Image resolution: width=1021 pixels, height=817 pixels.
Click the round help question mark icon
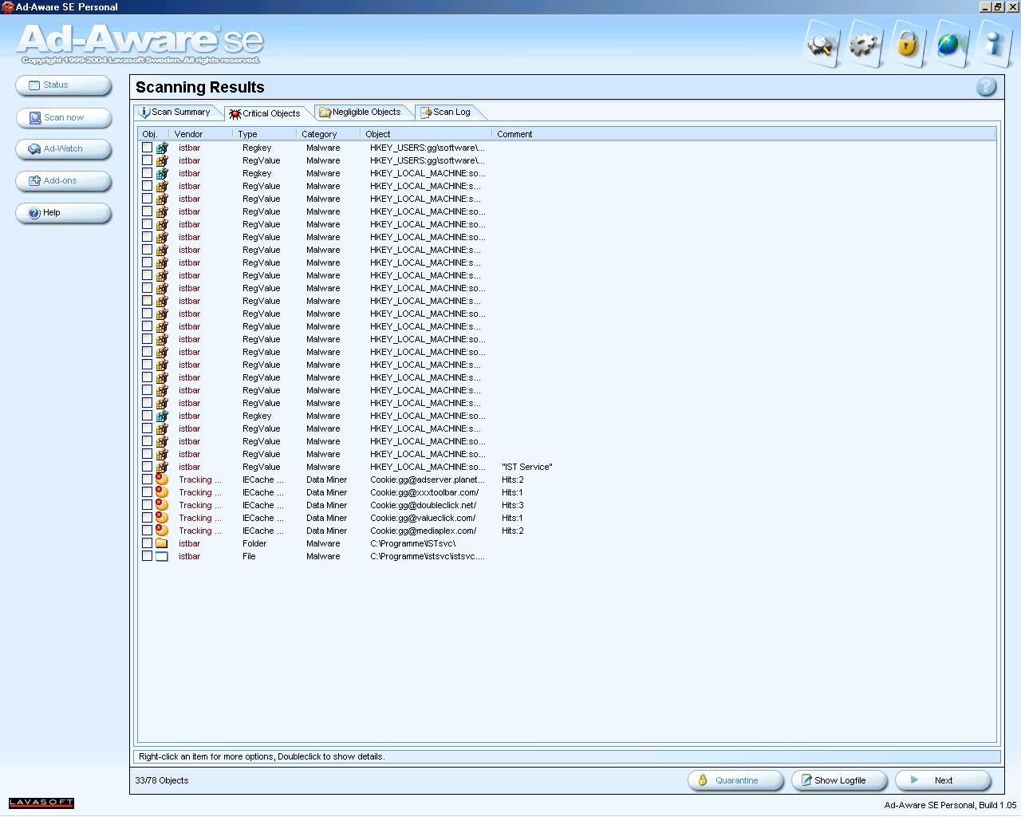tap(986, 87)
